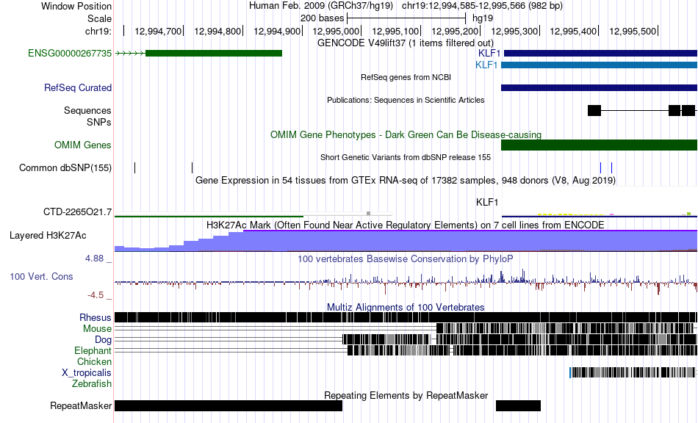The image size is (698, 423).
Task: Click Multiz Alignments of 100 Vertebrates title
Action: 406,308
